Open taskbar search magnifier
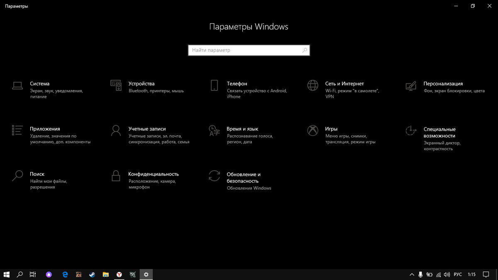 click(x=20, y=274)
